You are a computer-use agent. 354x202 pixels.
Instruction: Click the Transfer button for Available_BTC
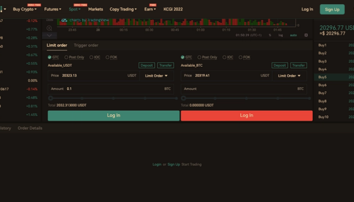point(298,65)
